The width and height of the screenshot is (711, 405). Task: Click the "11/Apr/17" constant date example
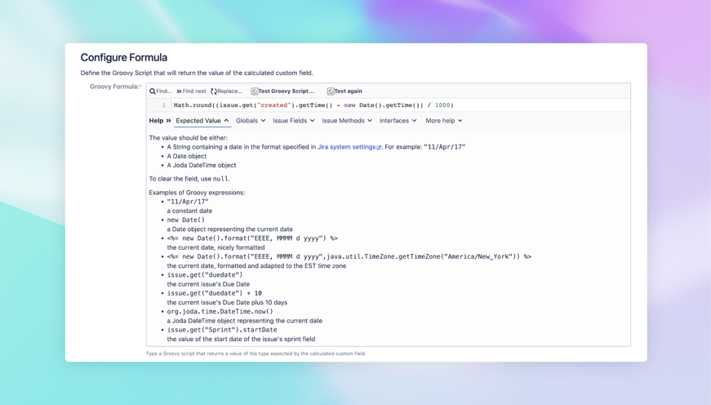click(x=188, y=202)
